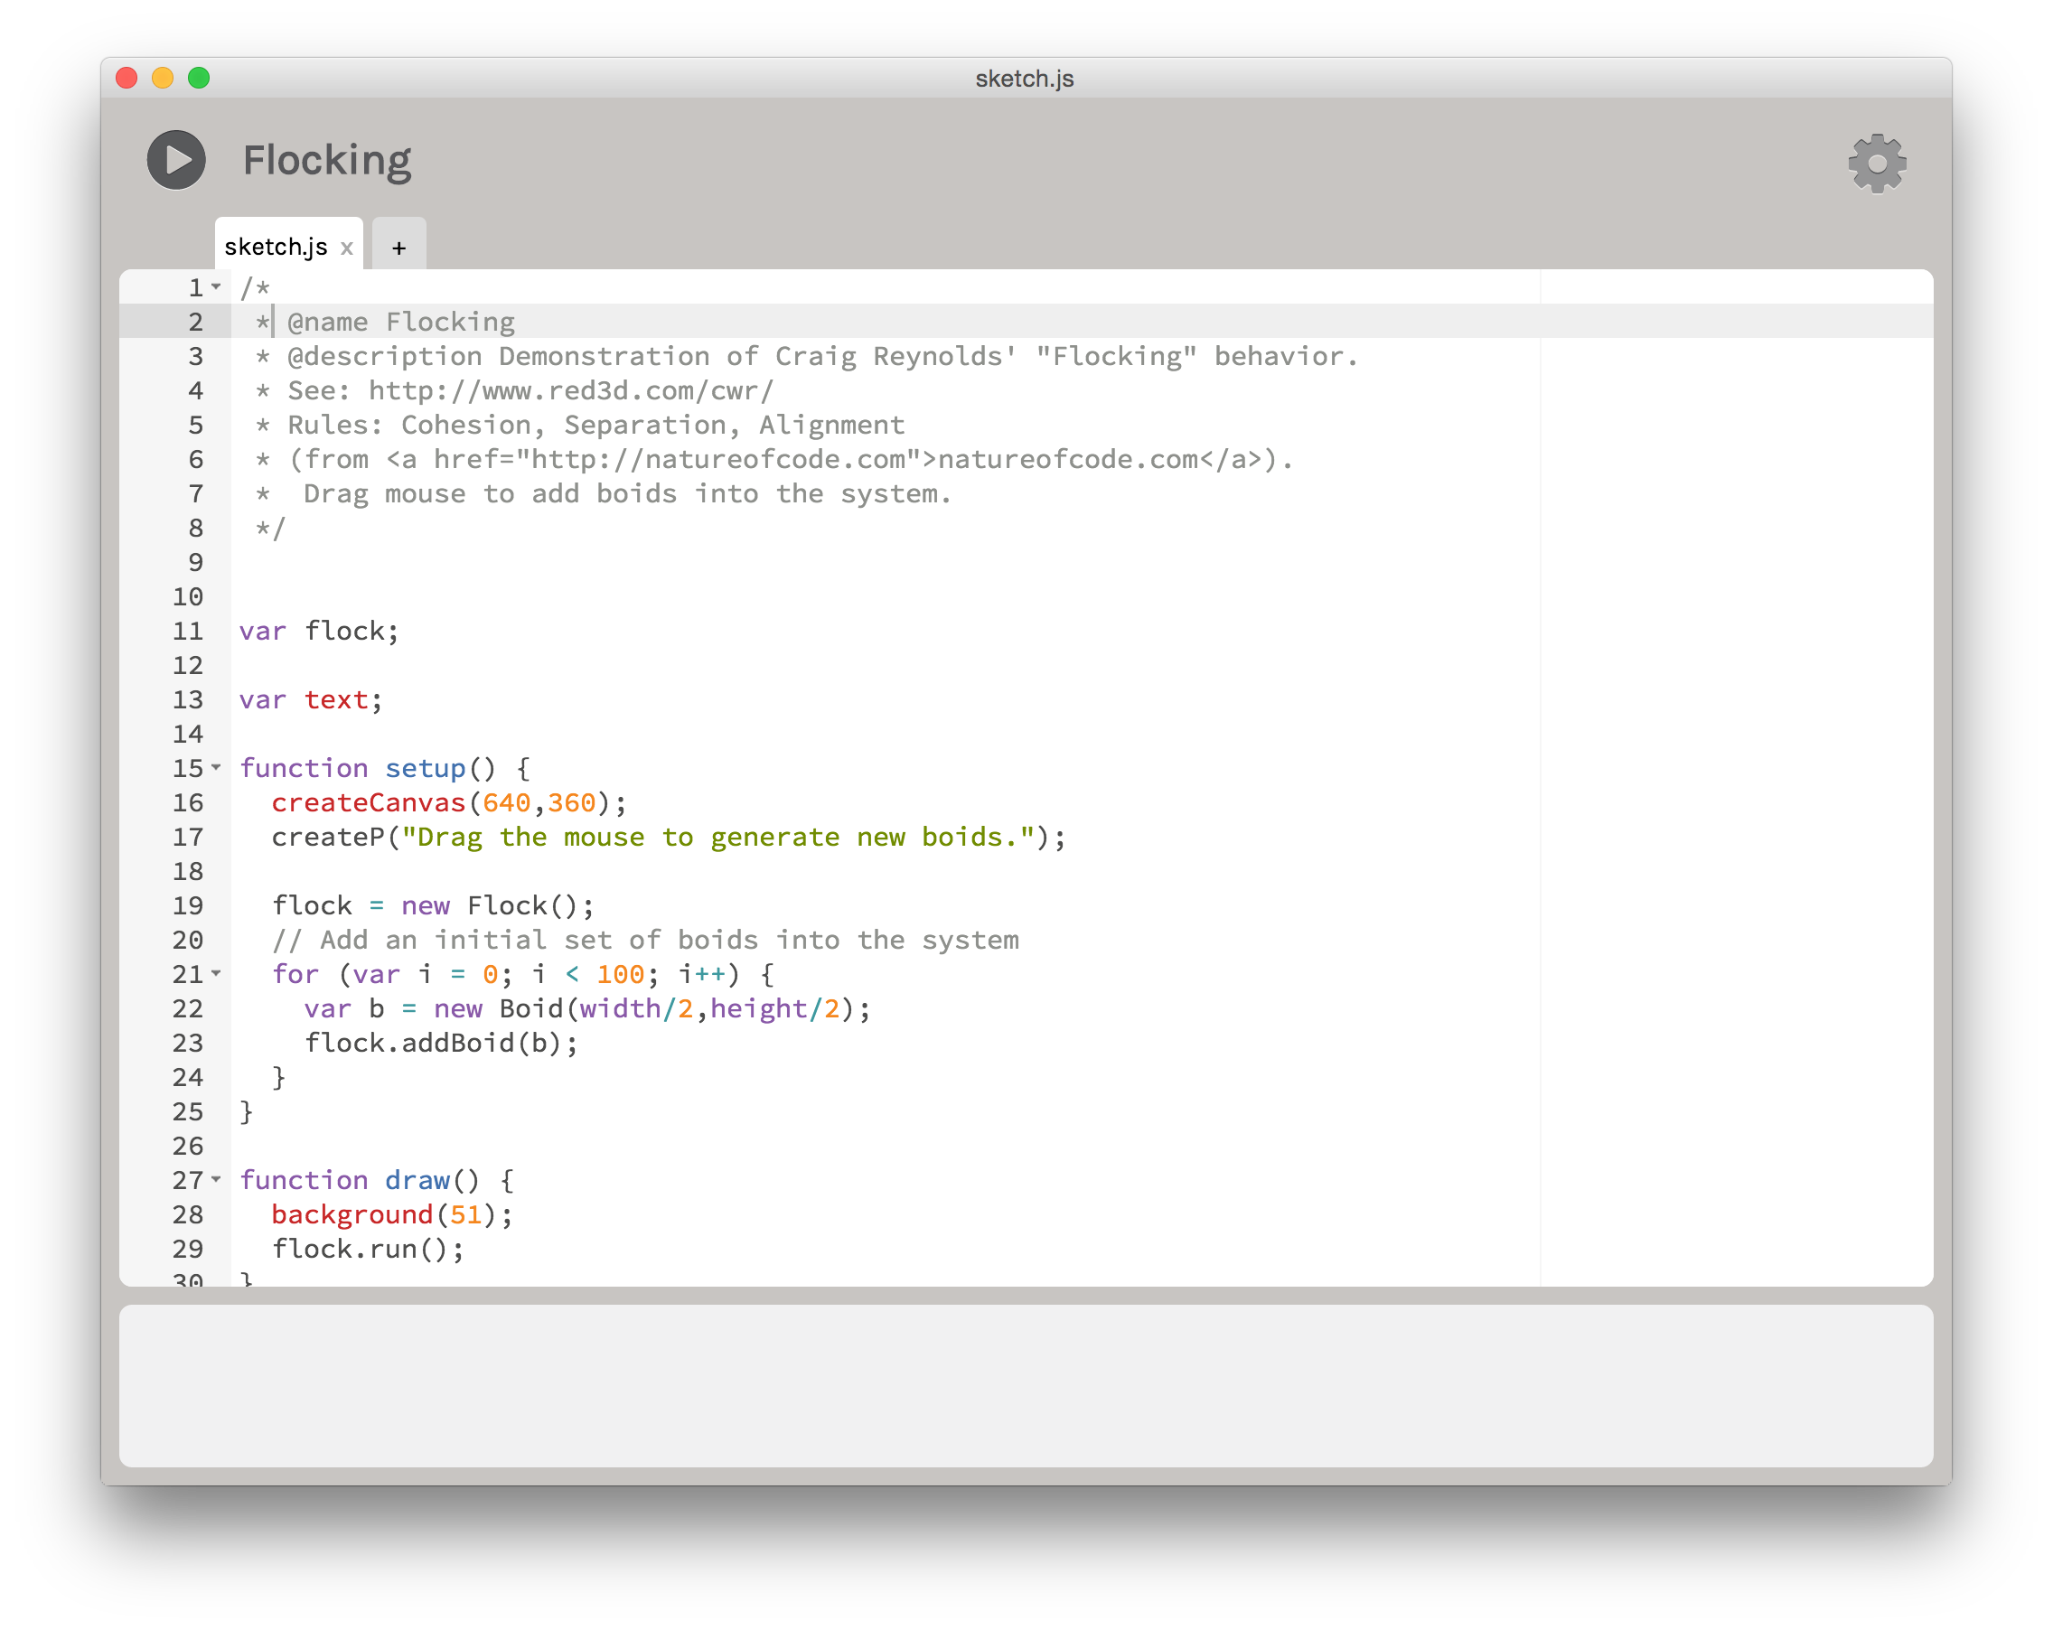Click the console output panel
This screenshot has height=1630, width=2053.
click(x=1026, y=1385)
